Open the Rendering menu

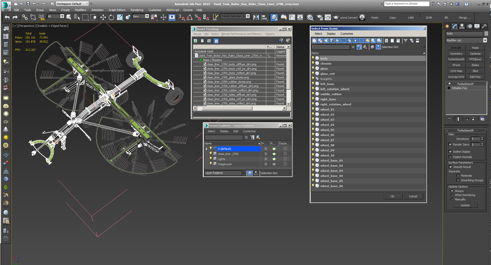tap(137, 10)
